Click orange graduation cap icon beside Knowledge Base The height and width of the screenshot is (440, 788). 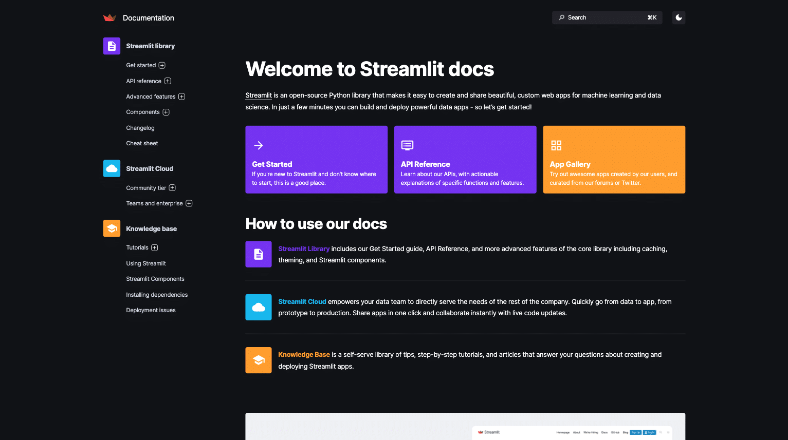[259, 360]
